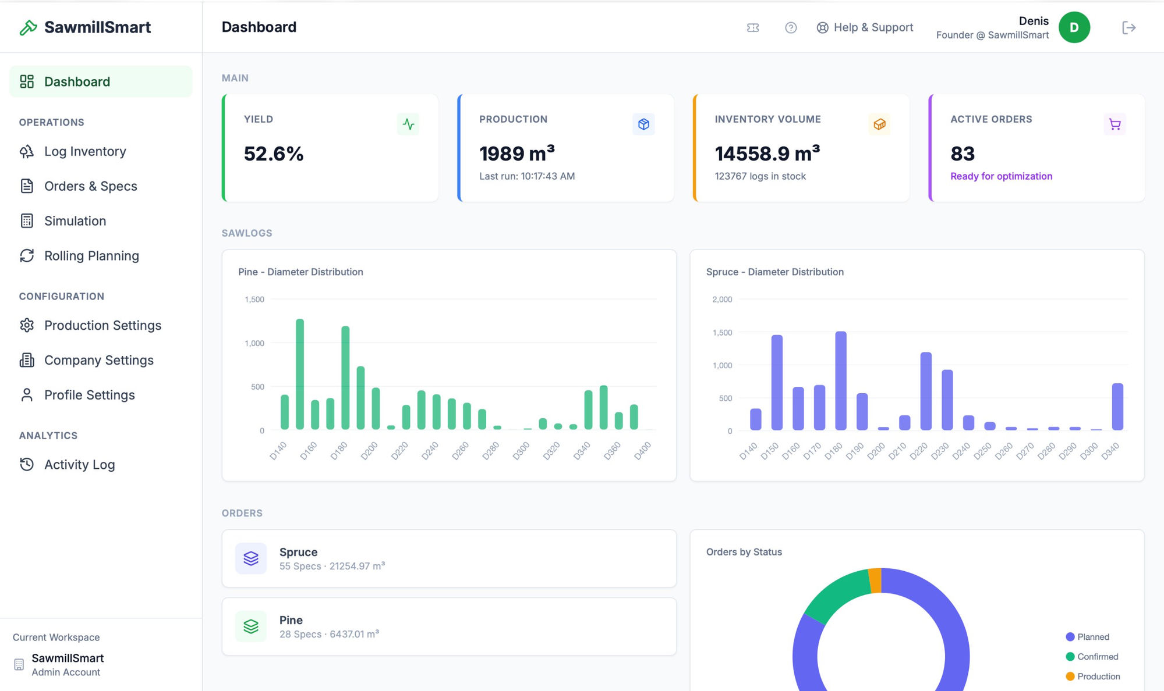This screenshot has height=691, width=1164.
Task: Open the Spruce orders card
Action: click(449, 558)
